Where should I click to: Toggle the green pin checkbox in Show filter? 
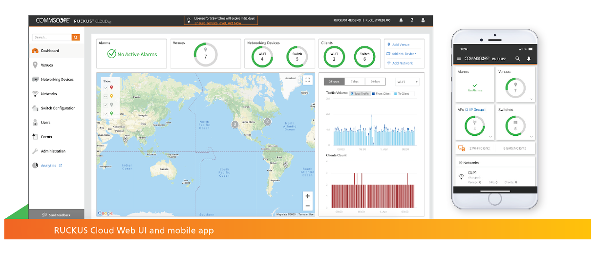105,114
